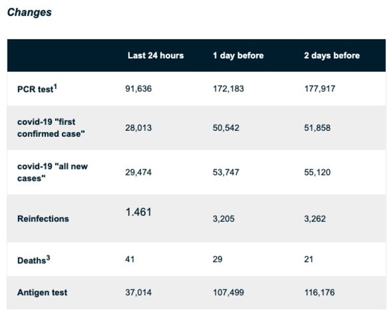
Task: Click the Reinfections row label
Action: pos(43,219)
